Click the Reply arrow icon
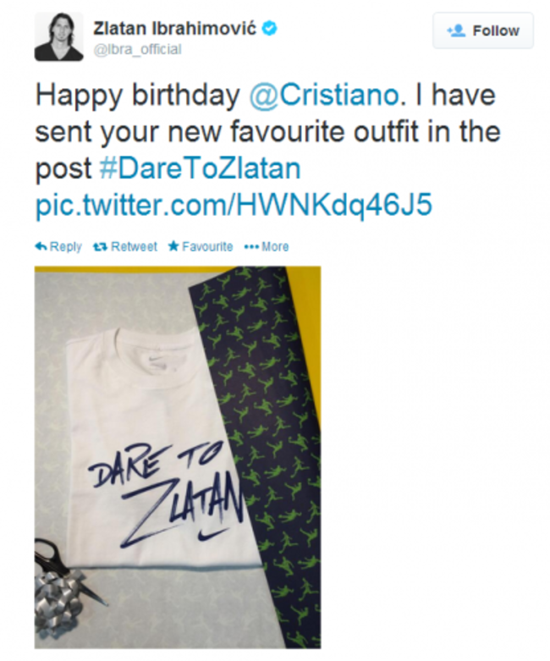This screenshot has width=550, height=661. point(41,246)
